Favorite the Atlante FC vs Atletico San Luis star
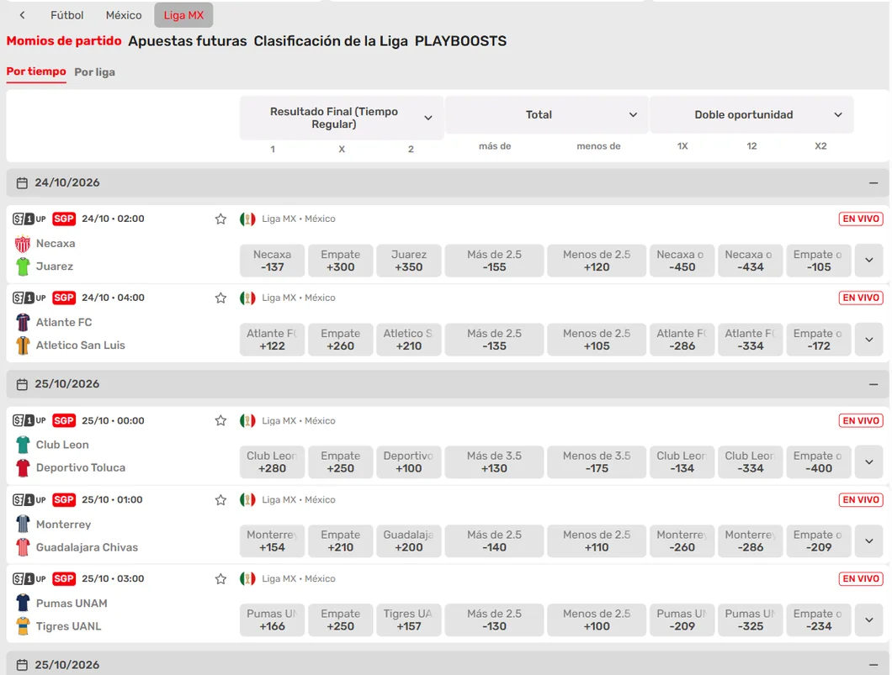The height and width of the screenshot is (675, 892). click(x=220, y=298)
